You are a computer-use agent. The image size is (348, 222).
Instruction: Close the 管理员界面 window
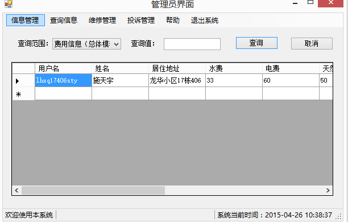(x=331, y=3)
